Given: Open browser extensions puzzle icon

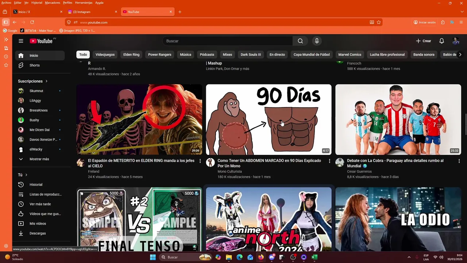Looking at the screenshot, I should click(x=443, y=22).
